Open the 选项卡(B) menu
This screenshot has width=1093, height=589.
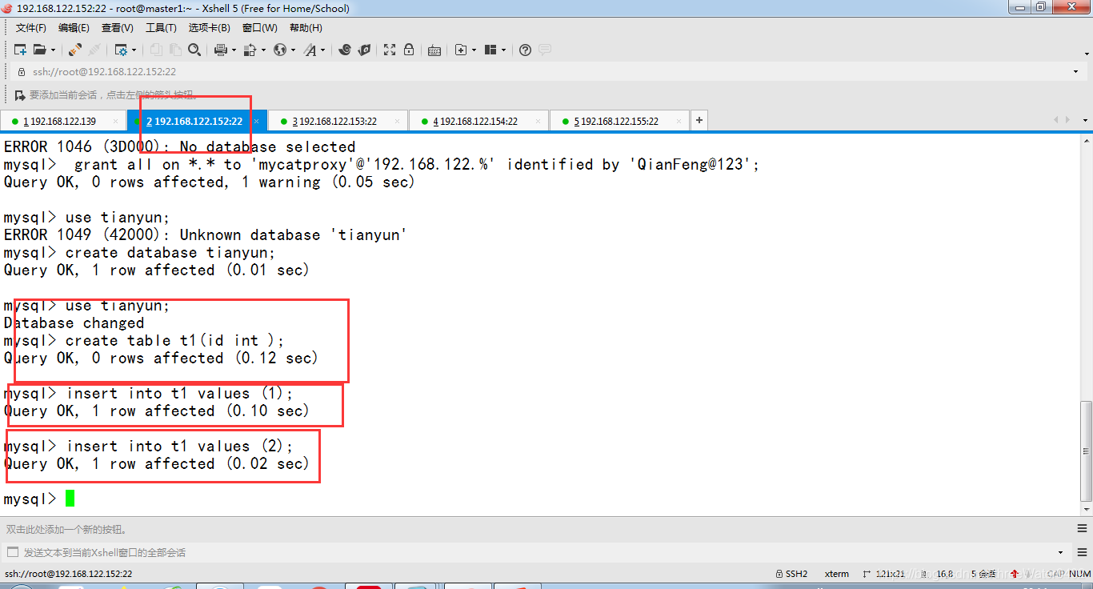(x=209, y=28)
